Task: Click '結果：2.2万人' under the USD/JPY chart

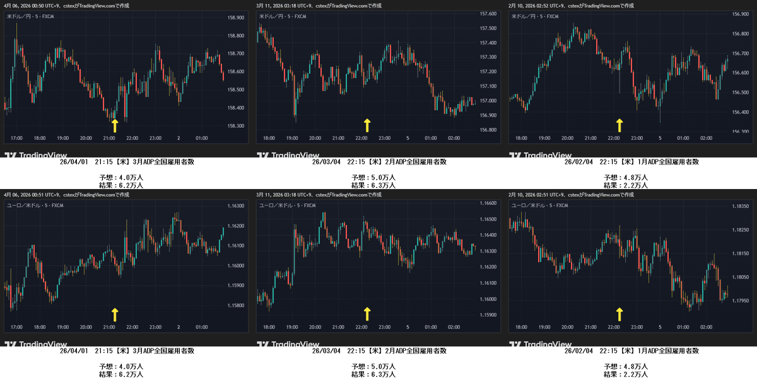Action: (x=626, y=185)
